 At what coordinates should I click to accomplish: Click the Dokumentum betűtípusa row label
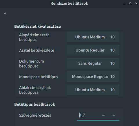pos(32,64)
